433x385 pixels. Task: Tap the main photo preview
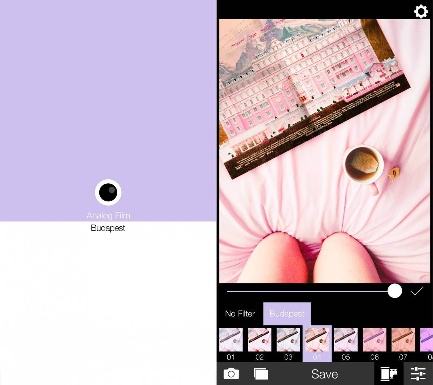click(324, 151)
